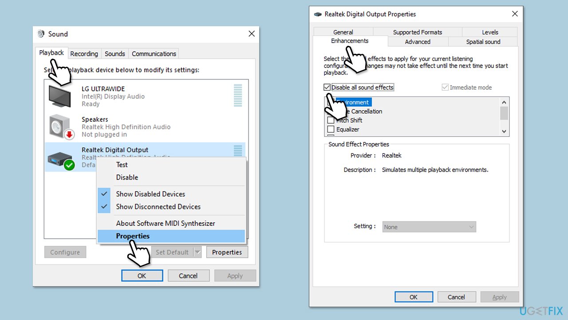Open the Communications tab
Viewport: 568px width, 320px height.
pos(154,54)
